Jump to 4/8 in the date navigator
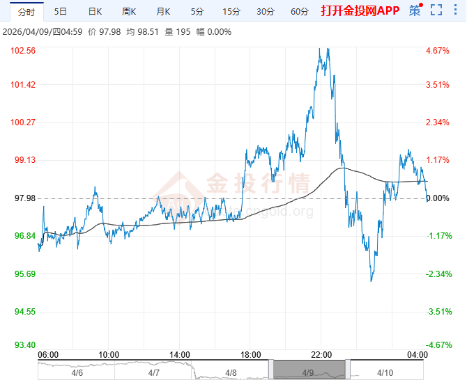467x380 pixels. coord(231,372)
